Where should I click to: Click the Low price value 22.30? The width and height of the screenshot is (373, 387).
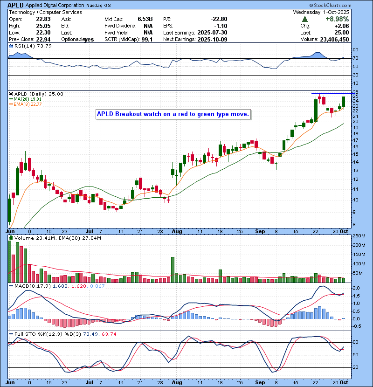(x=43, y=33)
